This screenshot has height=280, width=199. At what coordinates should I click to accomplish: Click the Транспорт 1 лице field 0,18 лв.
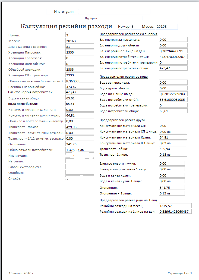173,155
